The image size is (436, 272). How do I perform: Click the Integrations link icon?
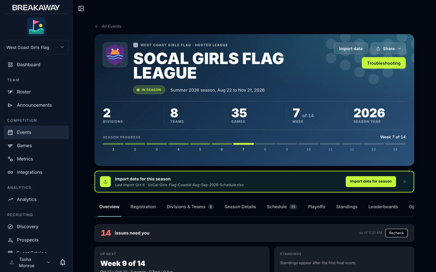(10, 172)
